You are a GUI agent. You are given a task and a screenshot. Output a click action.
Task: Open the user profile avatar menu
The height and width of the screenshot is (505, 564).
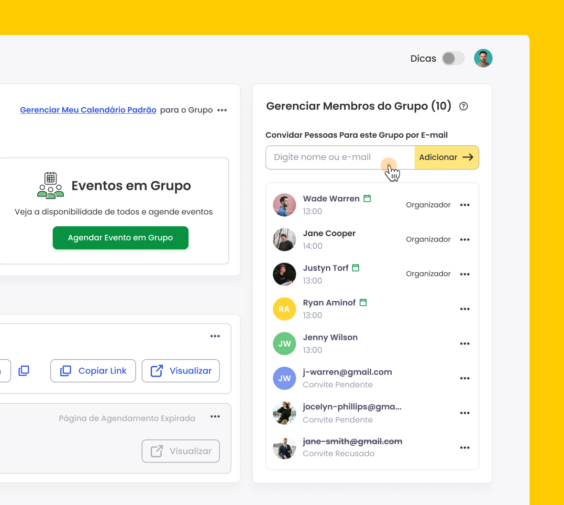[483, 58]
